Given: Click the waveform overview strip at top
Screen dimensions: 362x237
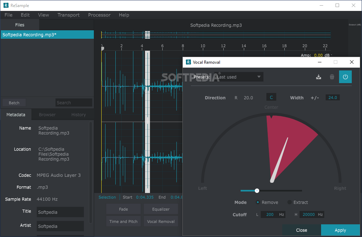Looking at the screenshot, I should tap(216, 35).
